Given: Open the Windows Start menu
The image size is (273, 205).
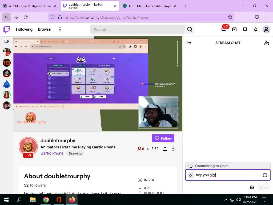Looking at the screenshot, I should tap(6, 200).
